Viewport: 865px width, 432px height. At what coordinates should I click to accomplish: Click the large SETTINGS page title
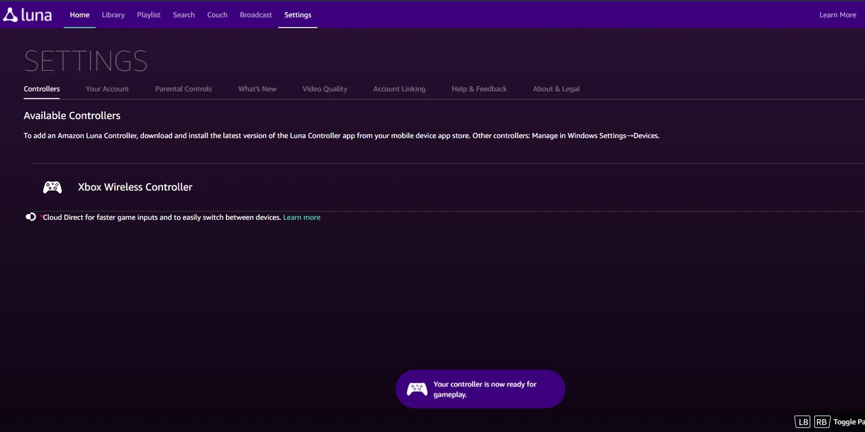[86, 61]
